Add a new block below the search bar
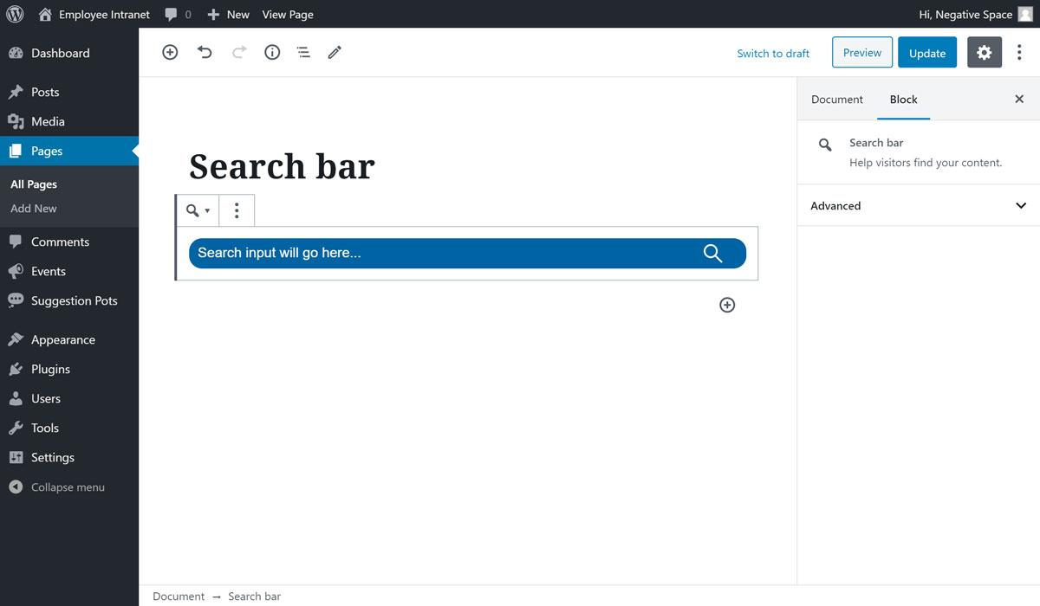1040x606 pixels. (x=726, y=305)
